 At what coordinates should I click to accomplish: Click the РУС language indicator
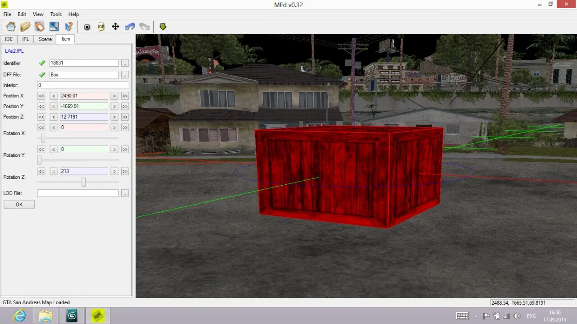[531, 316]
